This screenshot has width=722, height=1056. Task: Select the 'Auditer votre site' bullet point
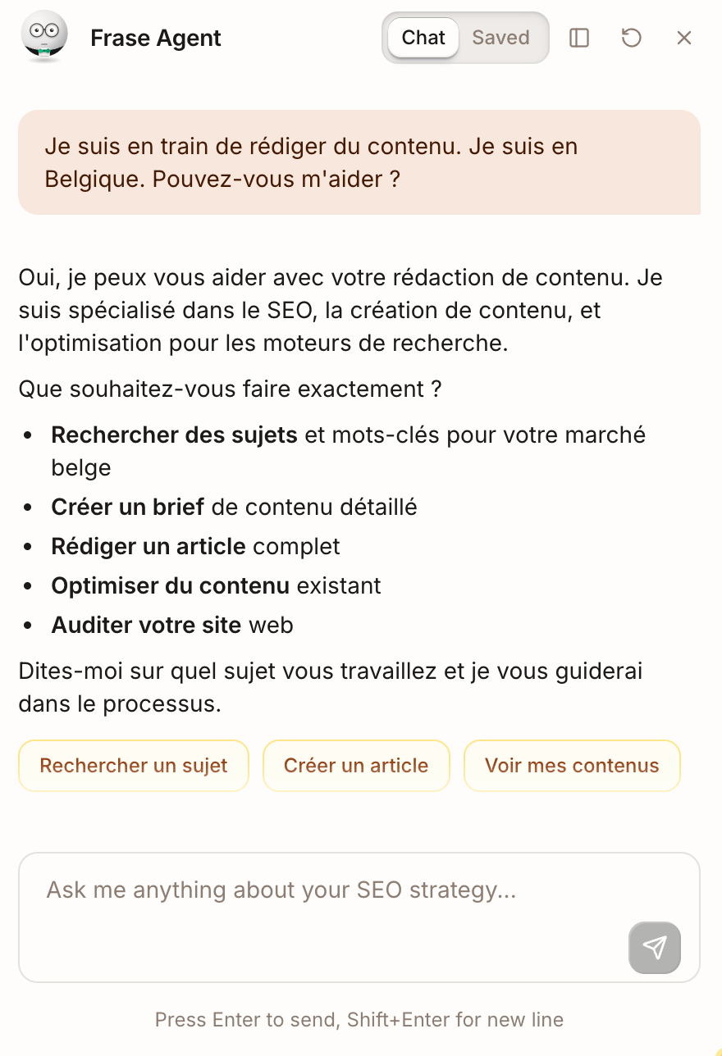point(172,625)
